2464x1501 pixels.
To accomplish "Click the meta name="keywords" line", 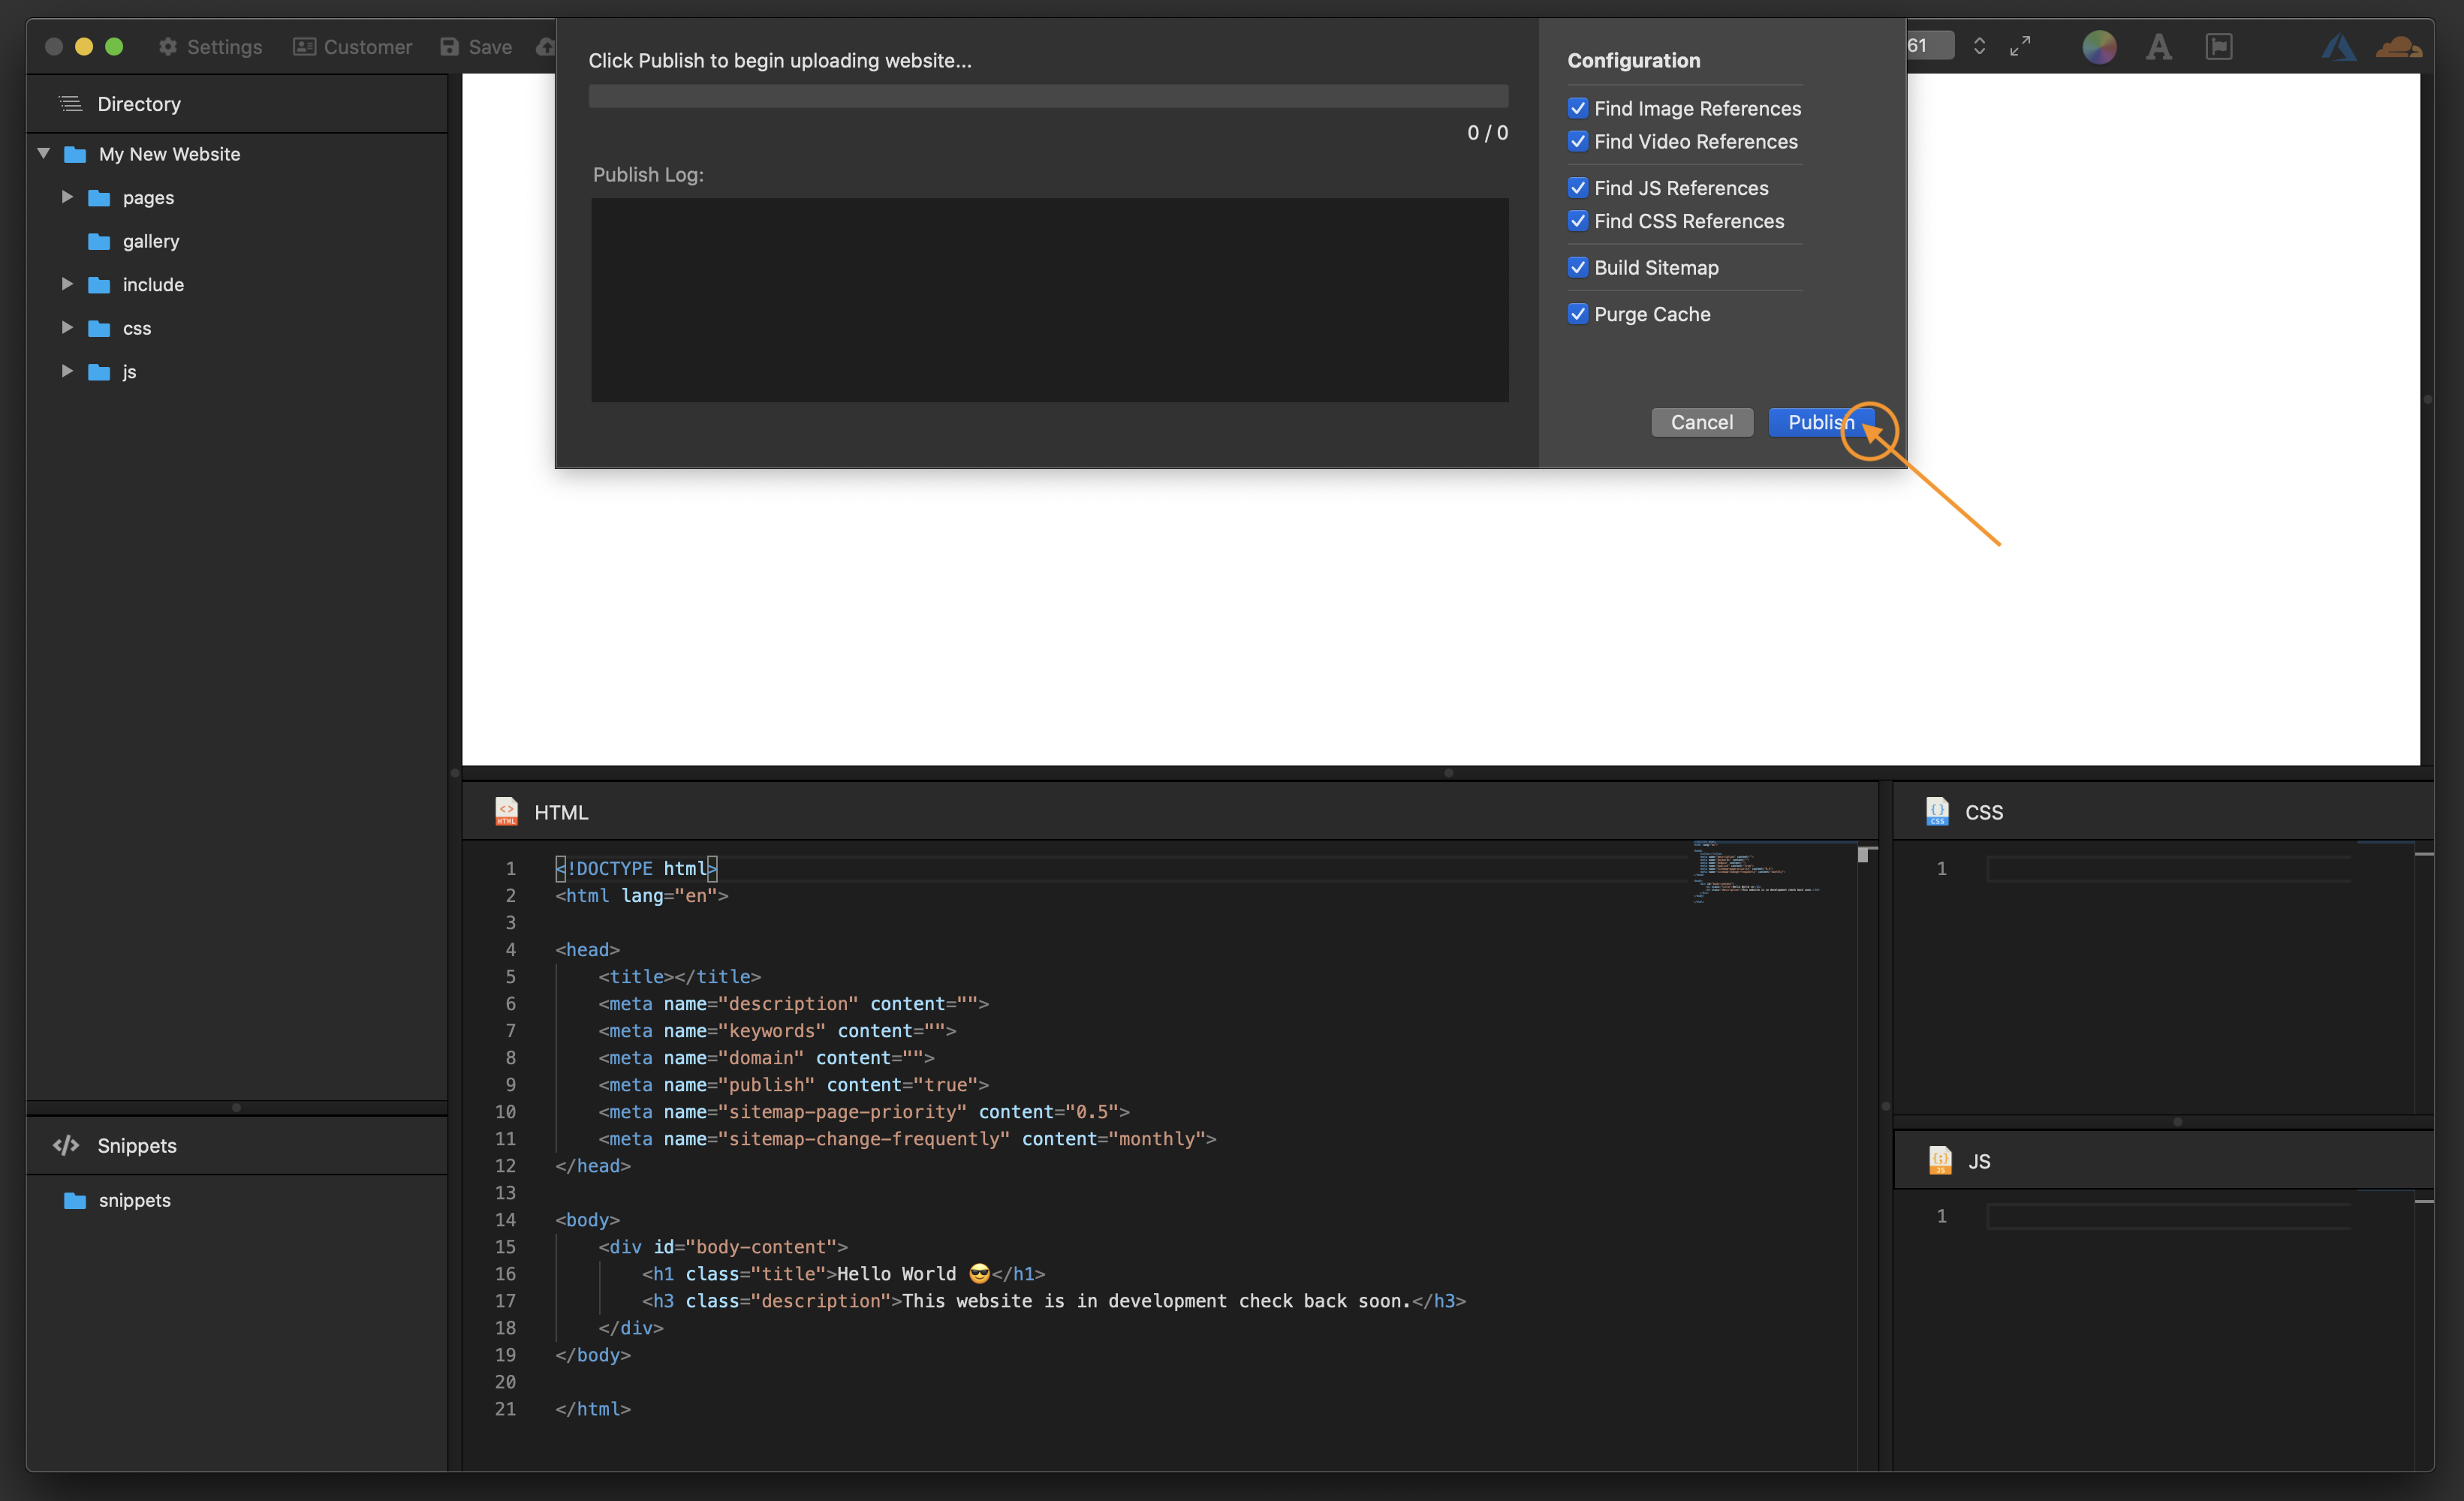I will [x=777, y=1030].
